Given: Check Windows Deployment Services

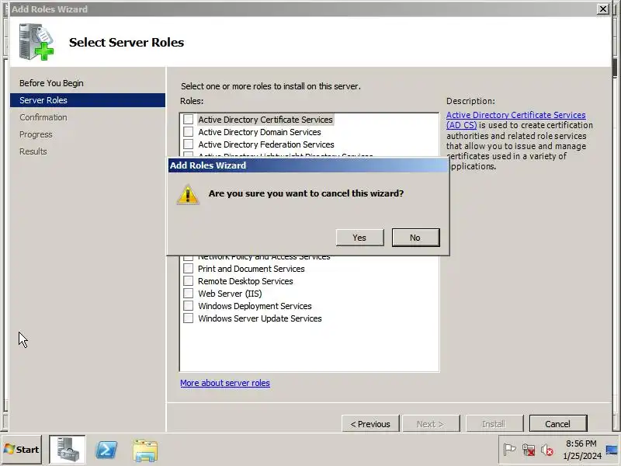Looking at the screenshot, I should point(188,305).
